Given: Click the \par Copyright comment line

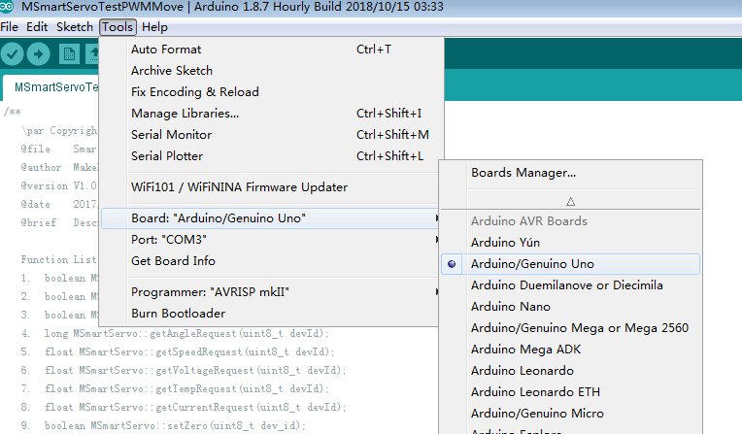Looking at the screenshot, I should (x=59, y=131).
